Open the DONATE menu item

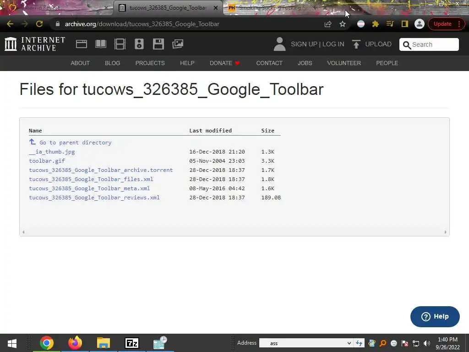224,63
